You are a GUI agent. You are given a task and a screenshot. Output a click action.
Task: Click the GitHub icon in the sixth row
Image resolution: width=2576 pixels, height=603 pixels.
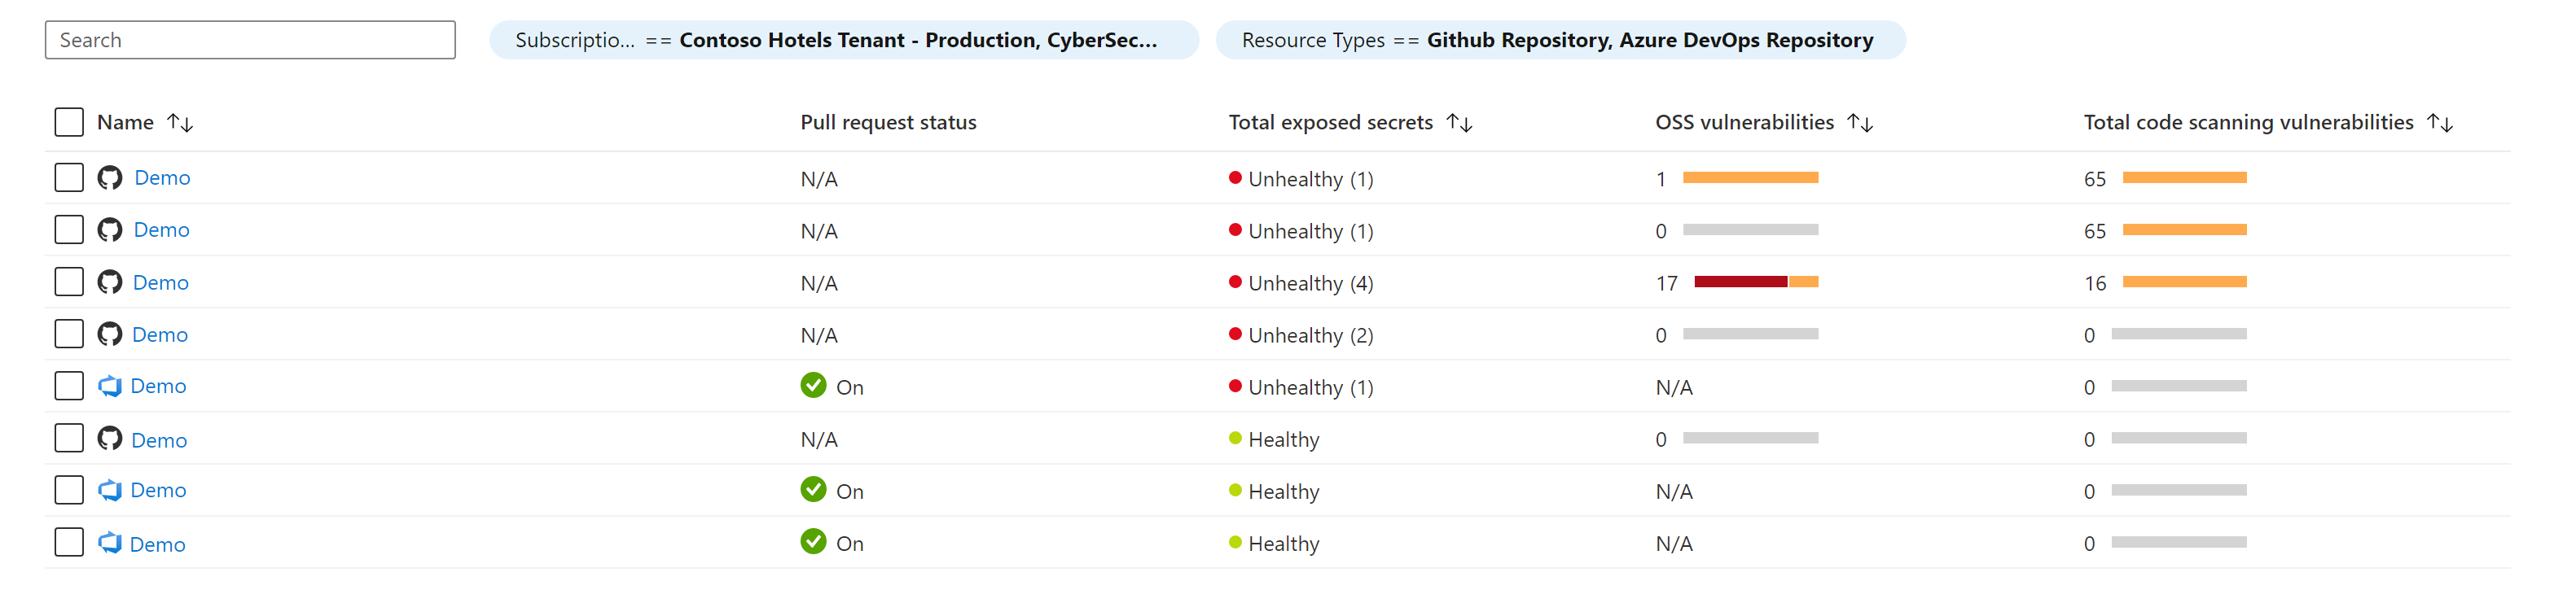110,438
